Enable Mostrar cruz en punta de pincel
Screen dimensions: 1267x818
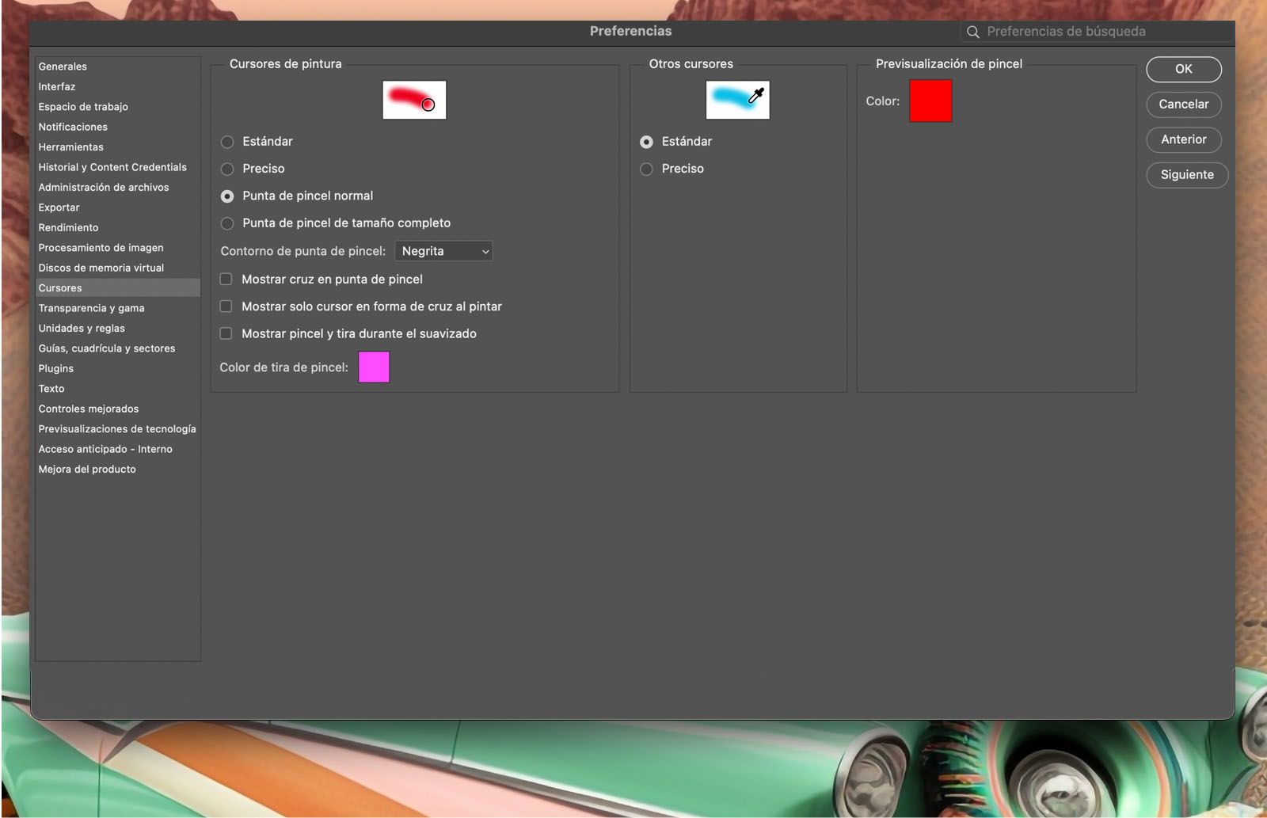pos(226,279)
